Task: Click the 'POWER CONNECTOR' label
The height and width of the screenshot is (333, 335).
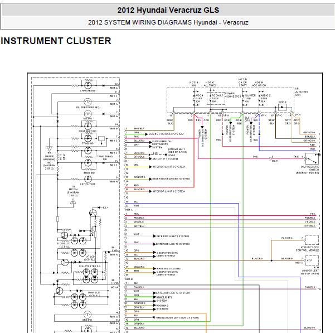Action: [x=232, y=95]
